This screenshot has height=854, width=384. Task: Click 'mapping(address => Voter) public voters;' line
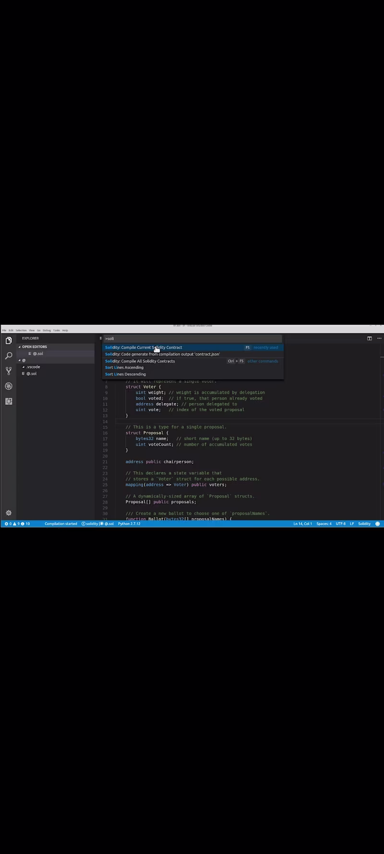point(176,485)
